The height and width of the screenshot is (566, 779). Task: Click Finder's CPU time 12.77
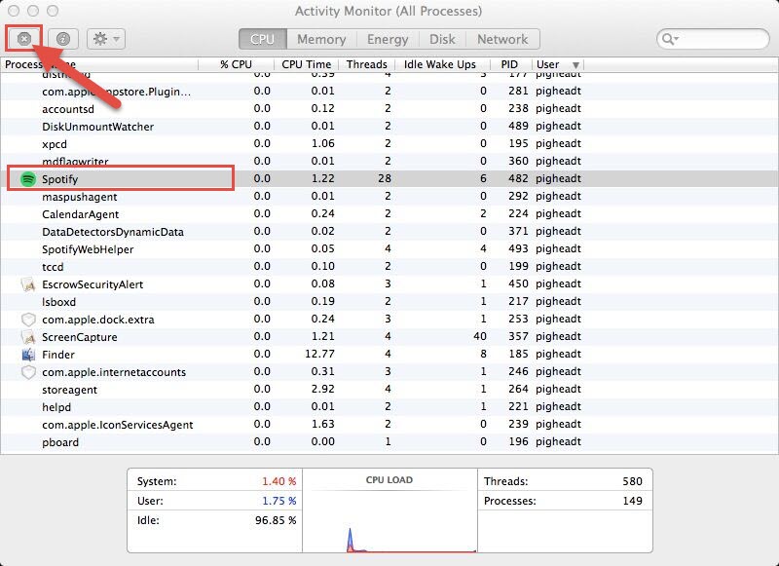click(x=319, y=354)
